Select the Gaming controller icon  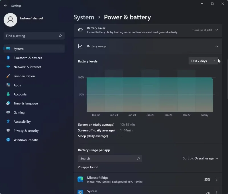(9, 112)
